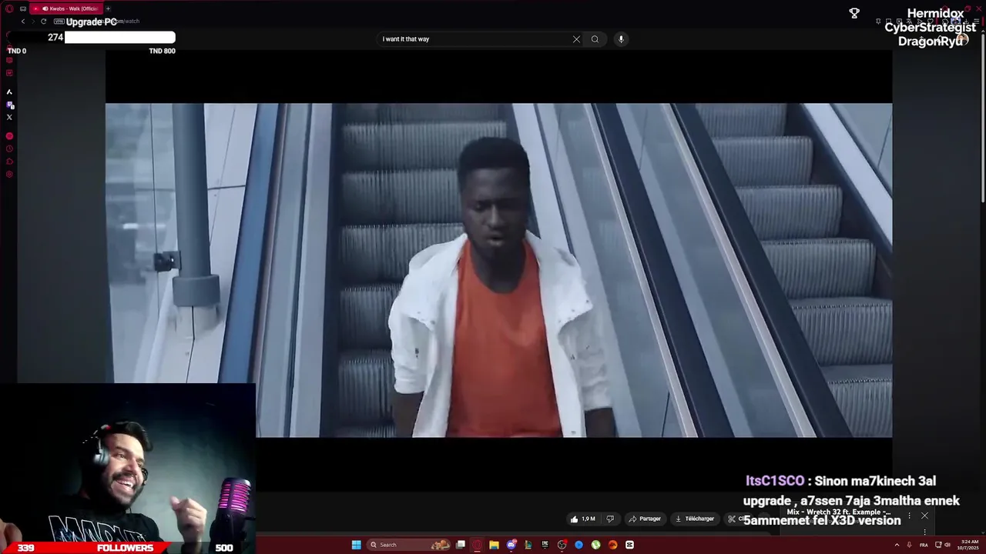Open History from sidebar clock icon

(9, 149)
